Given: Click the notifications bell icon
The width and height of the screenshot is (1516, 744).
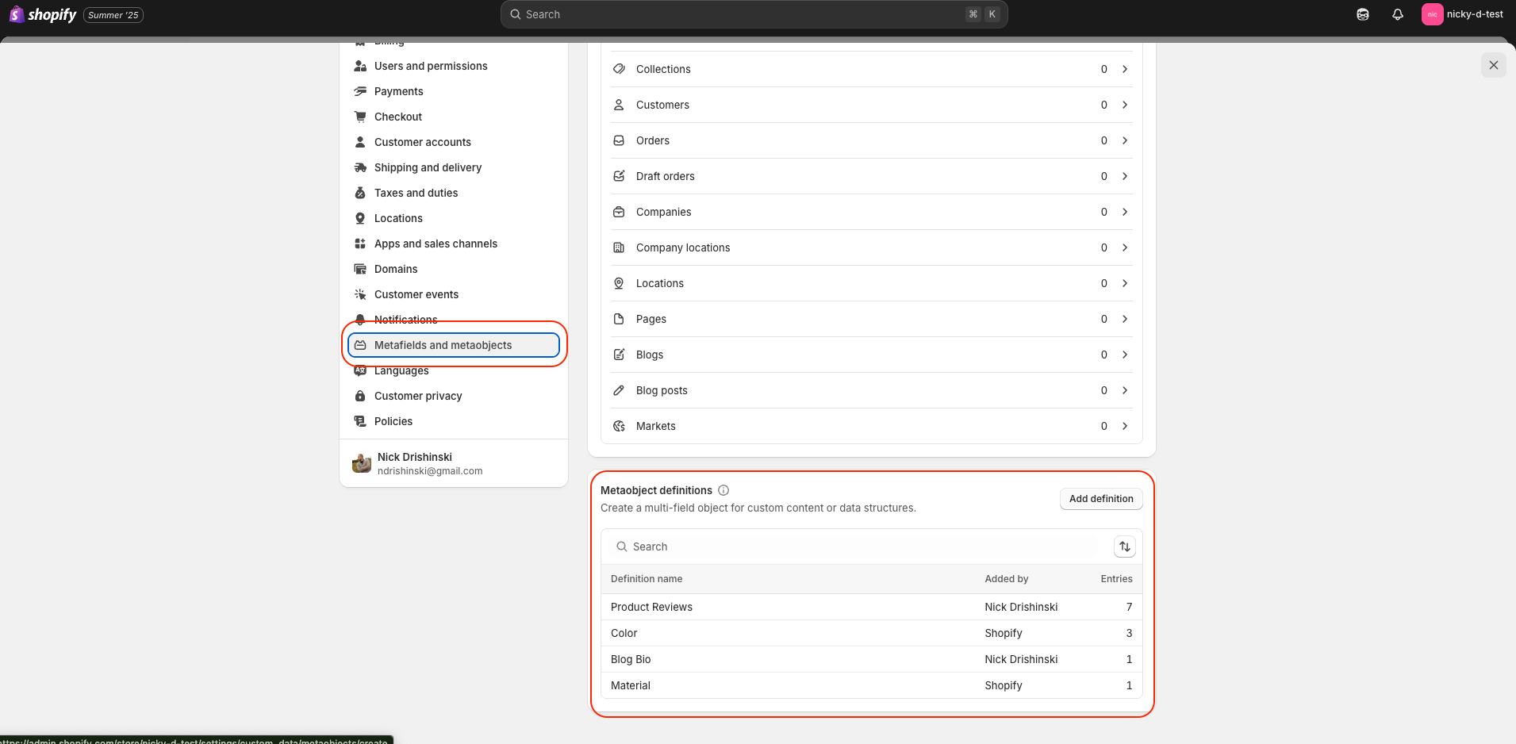Looking at the screenshot, I should coord(1398,14).
